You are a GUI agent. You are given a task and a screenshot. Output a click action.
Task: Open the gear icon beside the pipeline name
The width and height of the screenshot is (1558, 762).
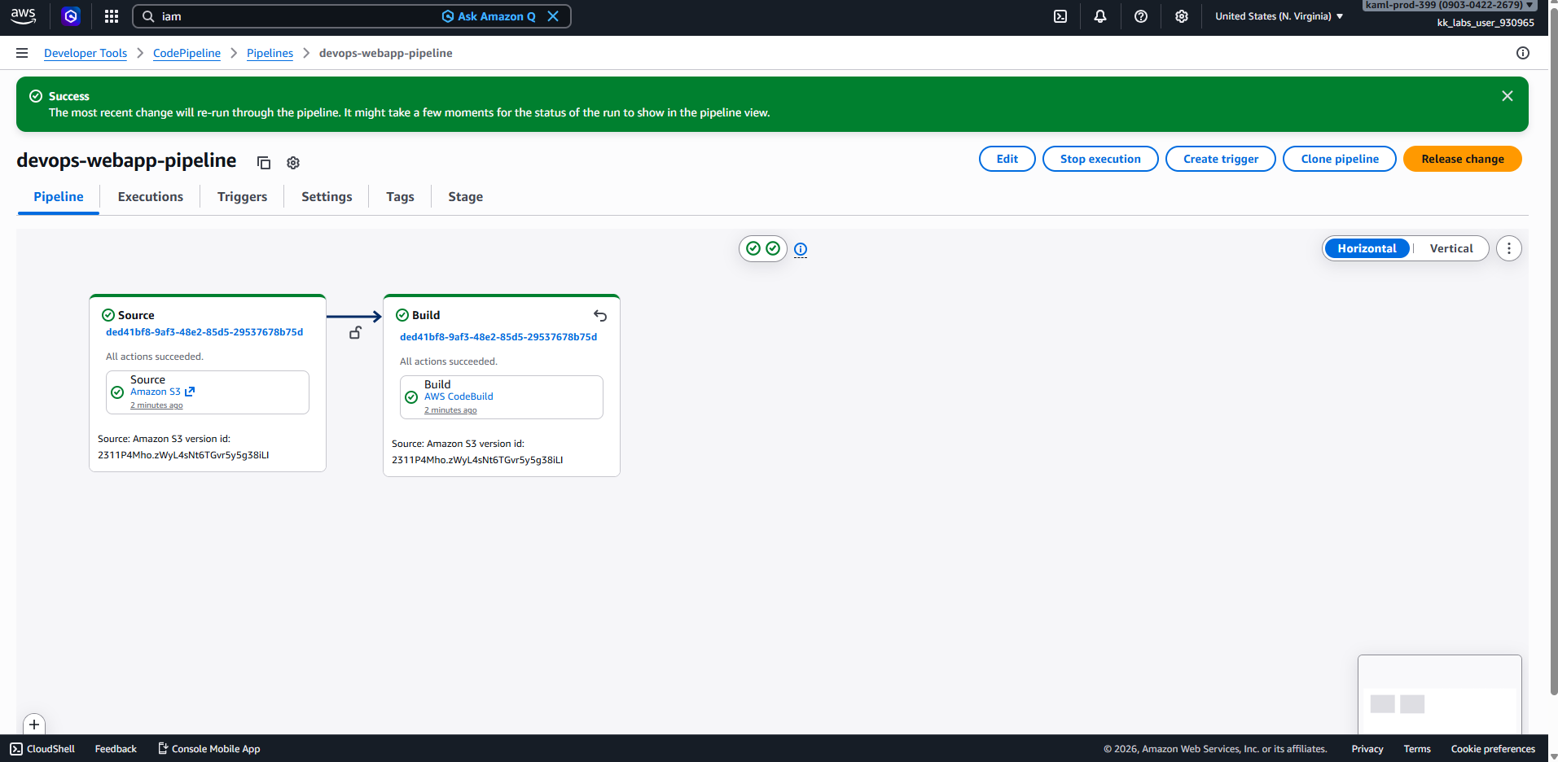coord(293,163)
